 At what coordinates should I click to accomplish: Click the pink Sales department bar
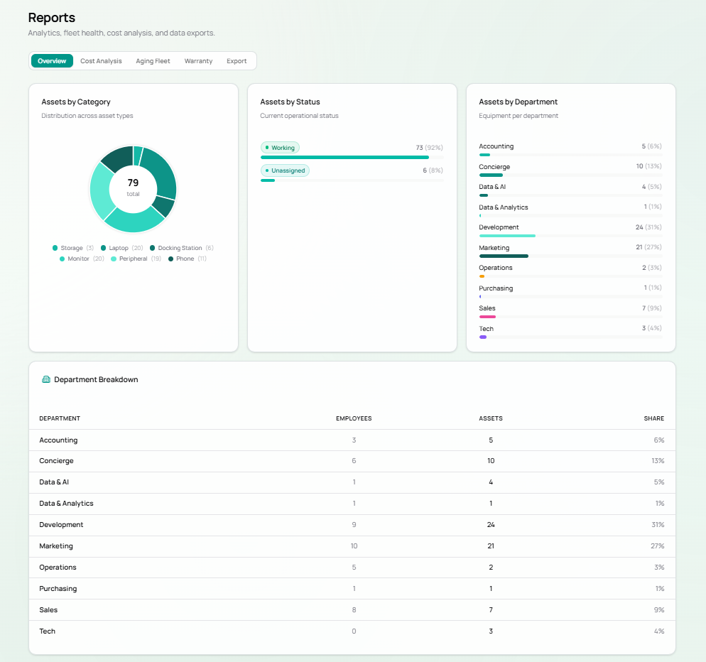[x=488, y=317]
